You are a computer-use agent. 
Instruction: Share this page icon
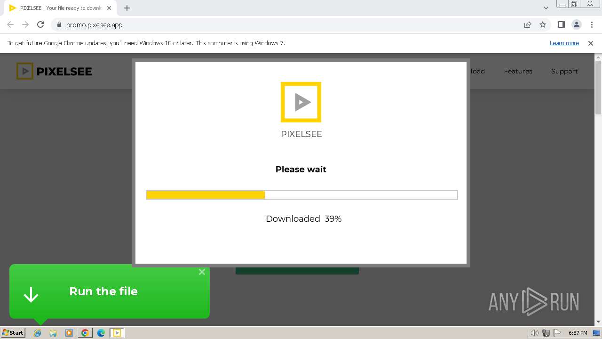coord(528,24)
